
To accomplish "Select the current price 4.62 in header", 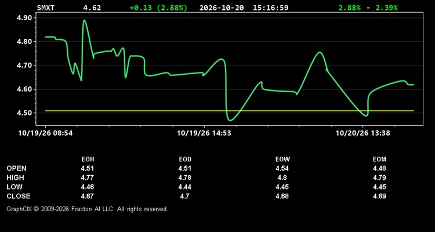I will pyautogui.click(x=92, y=8).
